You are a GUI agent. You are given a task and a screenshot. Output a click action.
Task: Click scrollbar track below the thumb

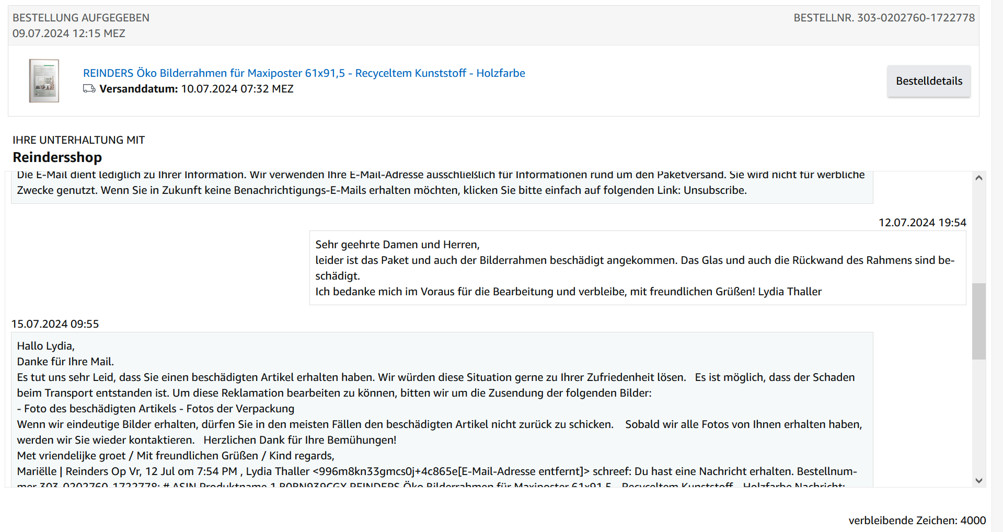point(978,418)
